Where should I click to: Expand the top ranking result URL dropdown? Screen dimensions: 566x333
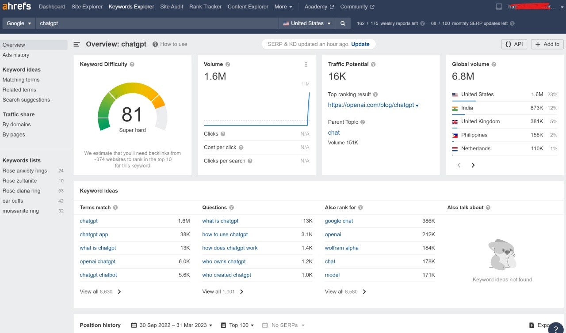point(417,106)
